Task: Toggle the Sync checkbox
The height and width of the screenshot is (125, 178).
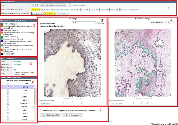Action: point(99,23)
